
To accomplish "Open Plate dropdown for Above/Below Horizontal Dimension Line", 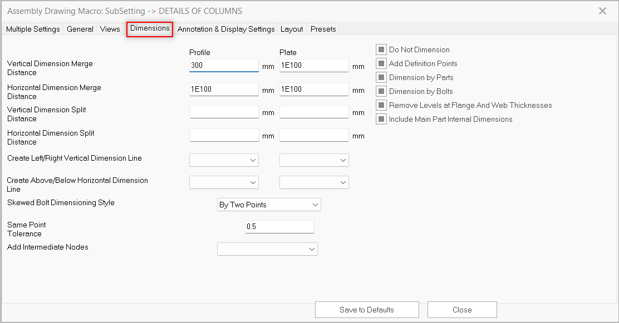I will click(x=314, y=182).
